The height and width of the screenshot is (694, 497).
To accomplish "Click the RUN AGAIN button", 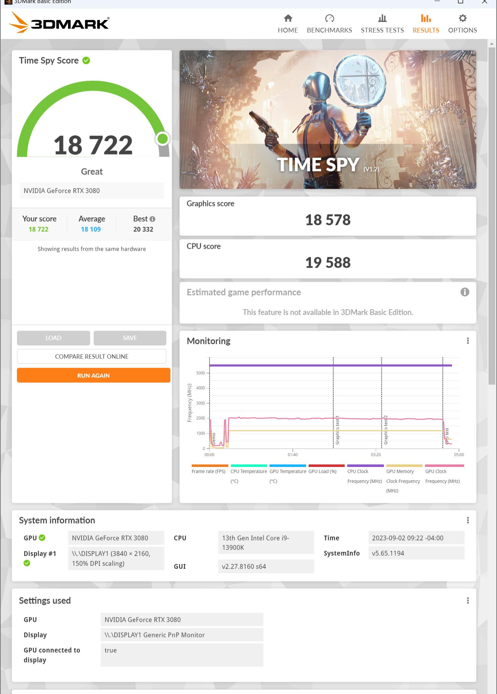I will [x=94, y=375].
